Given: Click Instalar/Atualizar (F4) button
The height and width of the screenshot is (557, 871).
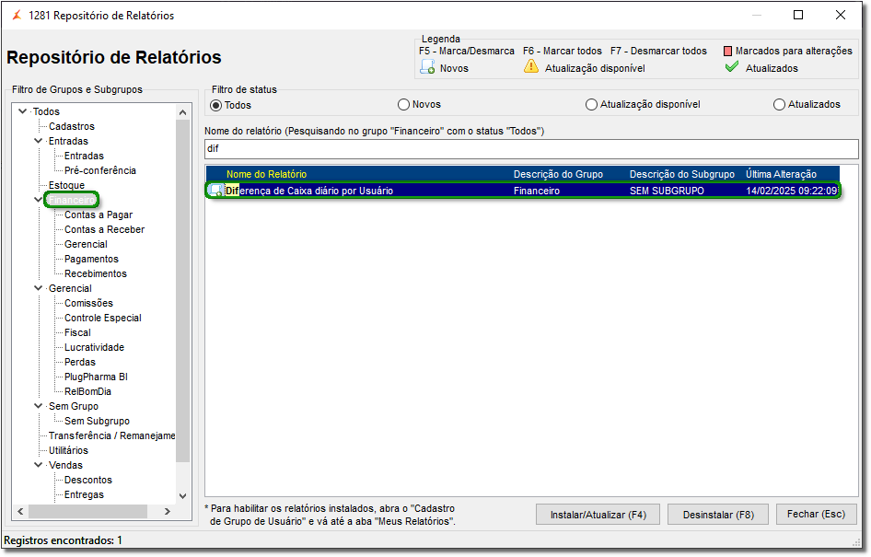Looking at the screenshot, I should [598, 515].
